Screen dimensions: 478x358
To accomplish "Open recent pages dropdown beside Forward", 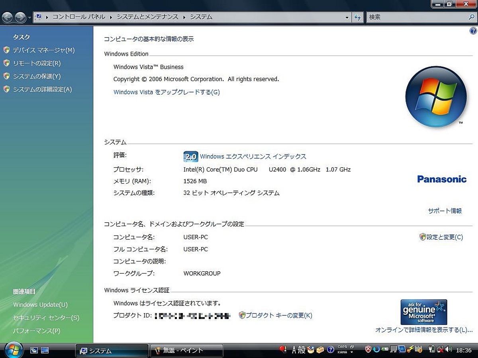I will click(x=29, y=18).
